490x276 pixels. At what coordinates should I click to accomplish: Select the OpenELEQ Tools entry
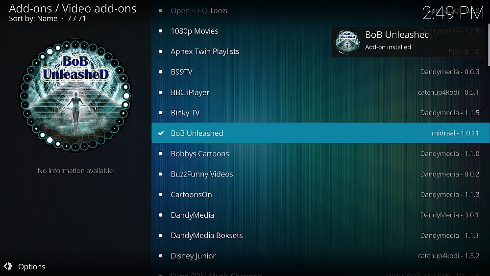tap(320, 10)
